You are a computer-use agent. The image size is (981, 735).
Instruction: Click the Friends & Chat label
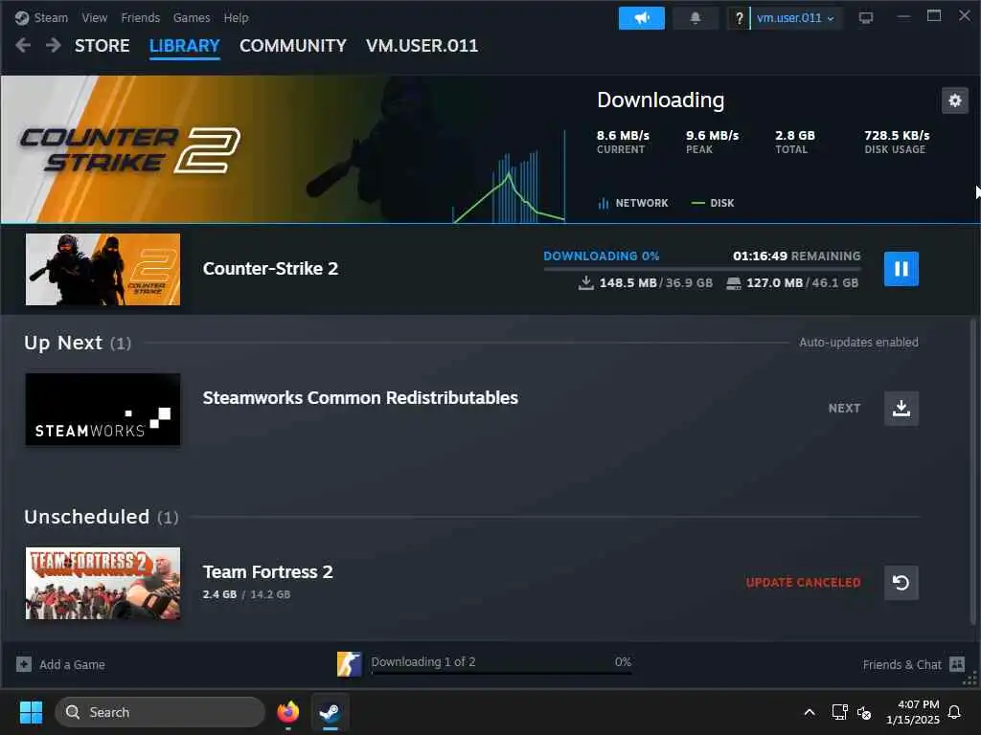click(x=901, y=664)
